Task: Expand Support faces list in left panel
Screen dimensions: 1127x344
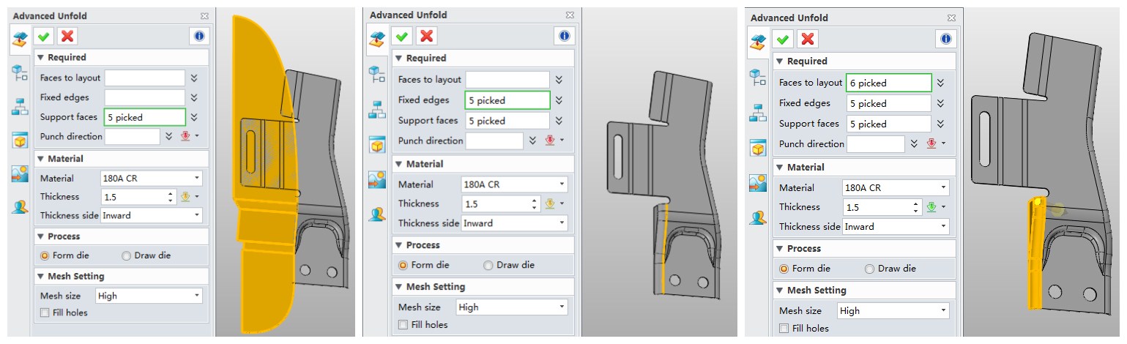Action: point(194,116)
